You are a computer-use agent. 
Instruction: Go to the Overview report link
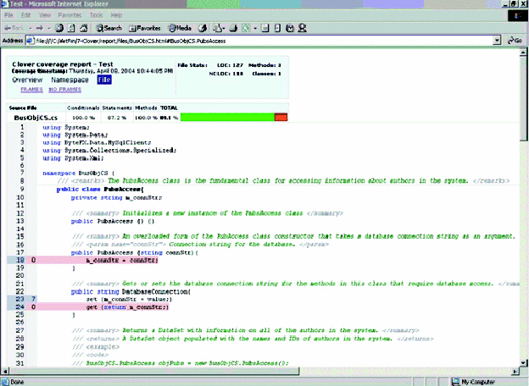tap(25, 79)
